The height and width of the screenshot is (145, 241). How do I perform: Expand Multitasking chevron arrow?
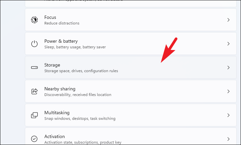pyautogui.click(x=228, y=115)
